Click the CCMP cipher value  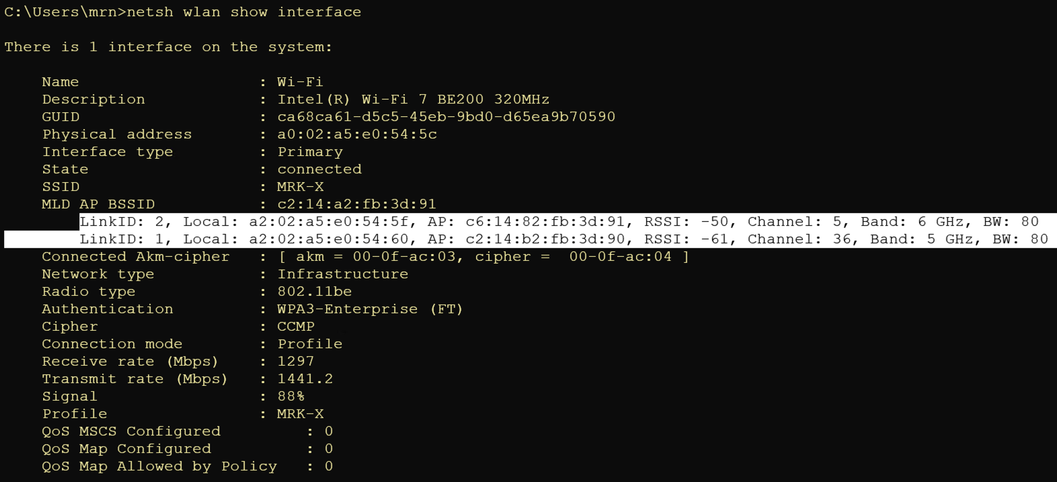coord(295,327)
